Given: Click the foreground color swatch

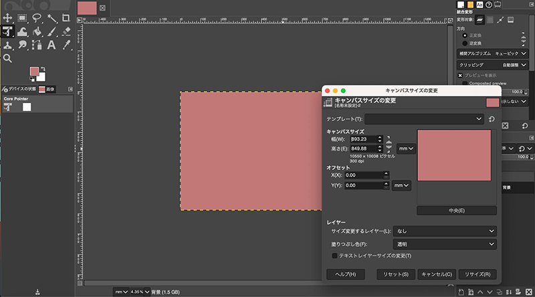Looking at the screenshot, I should pyautogui.click(x=34, y=72).
